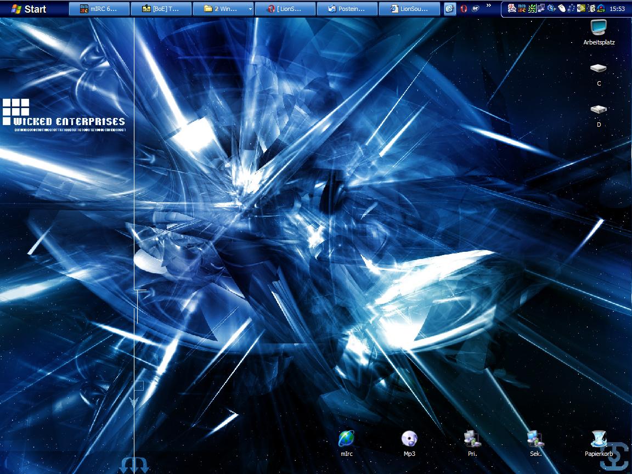Activate the Postein... taskbar window
This screenshot has height=474, width=632.
(x=347, y=9)
